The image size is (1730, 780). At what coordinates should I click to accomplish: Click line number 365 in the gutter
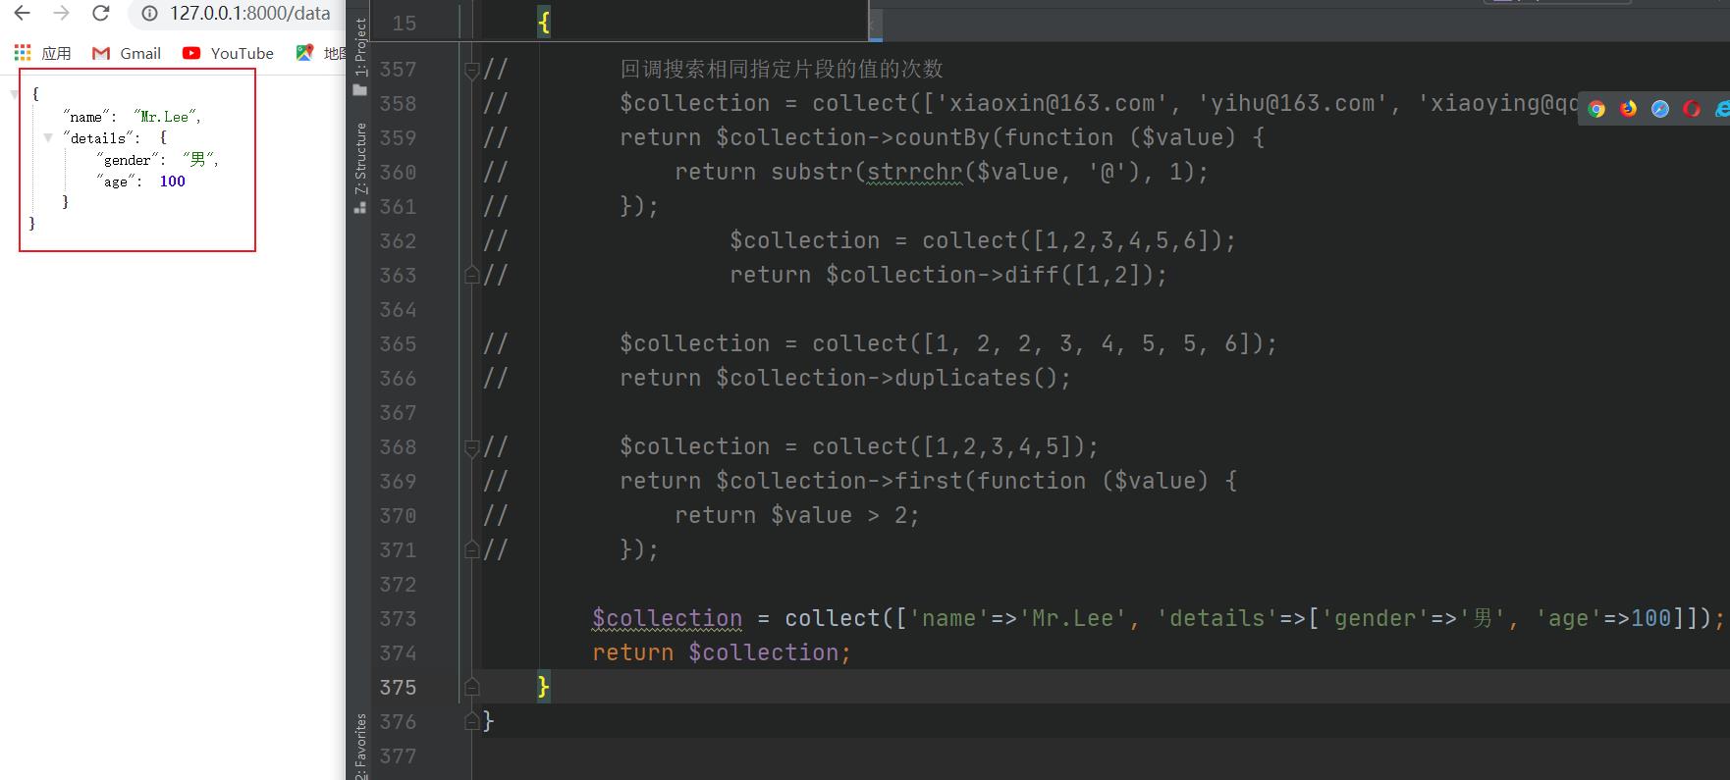click(x=398, y=344)
